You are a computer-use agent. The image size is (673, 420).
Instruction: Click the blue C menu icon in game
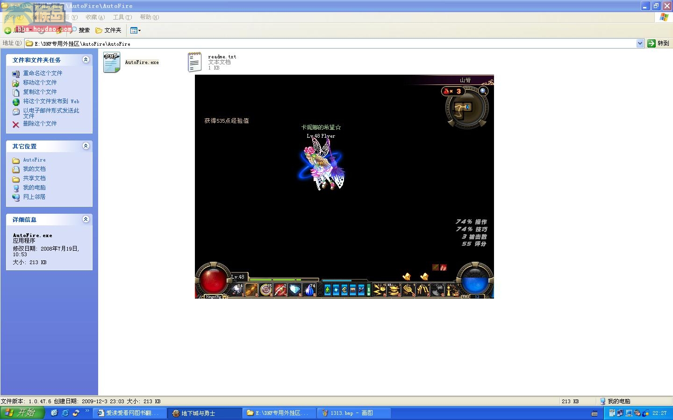(344, 290)
